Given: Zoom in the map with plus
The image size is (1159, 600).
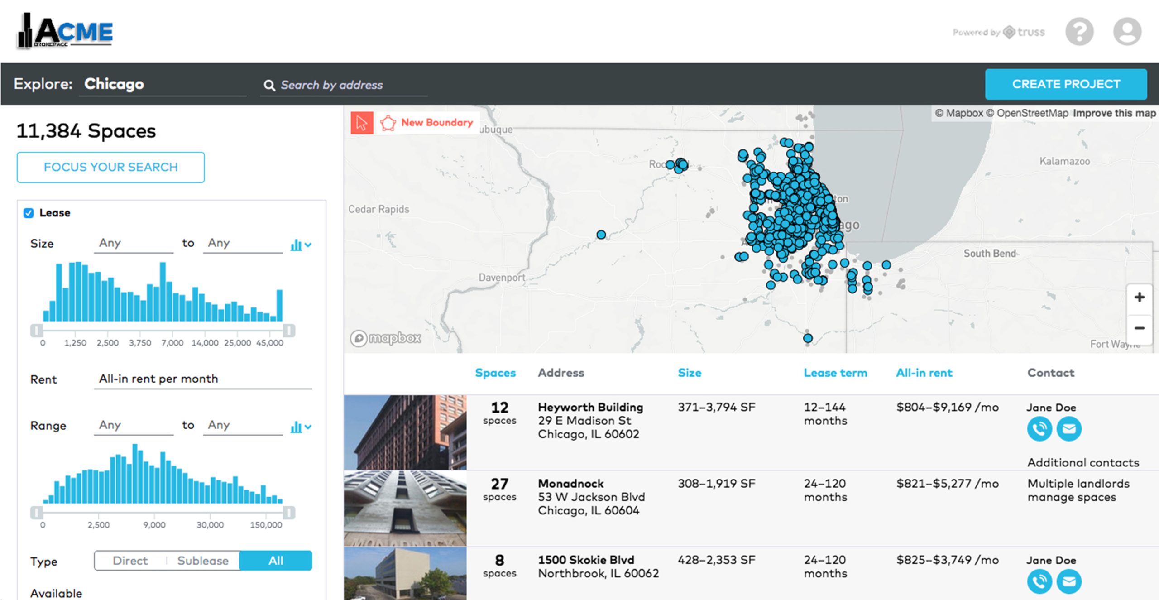Looking at the screenshot, I should pos(1139,298).
